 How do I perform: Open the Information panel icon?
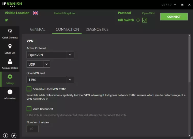point(10,92)
